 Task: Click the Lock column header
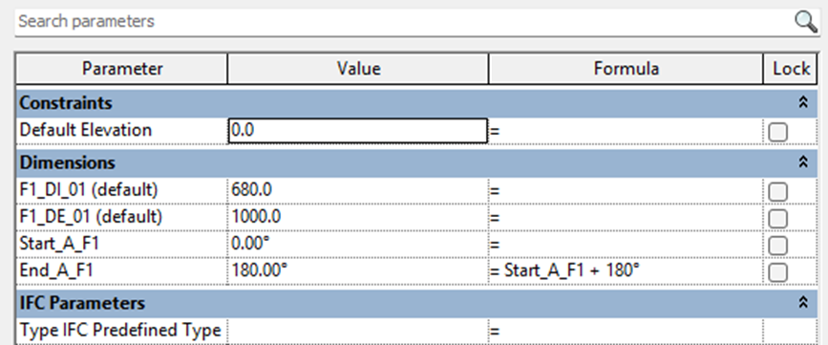(791, 69)
